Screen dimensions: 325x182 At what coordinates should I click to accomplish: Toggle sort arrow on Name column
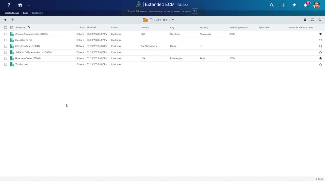pos(24,28)
